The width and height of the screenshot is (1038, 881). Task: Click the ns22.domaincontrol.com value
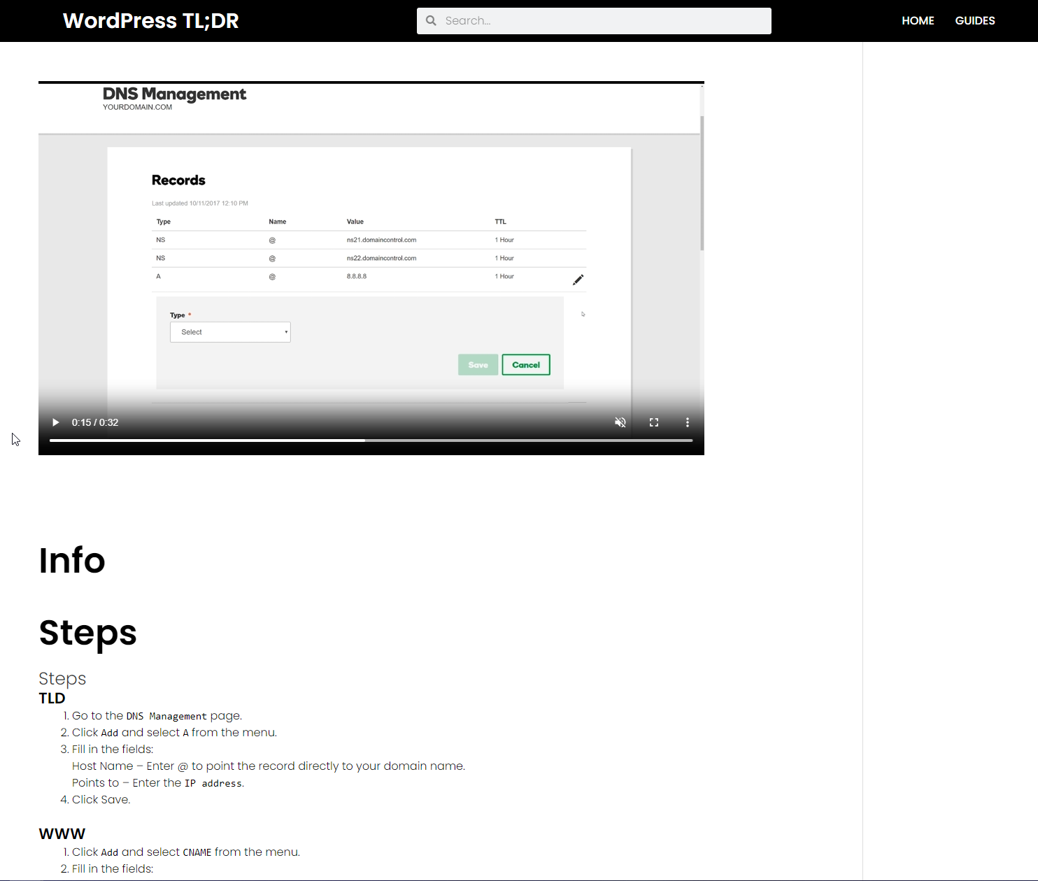tap(382, 258)
